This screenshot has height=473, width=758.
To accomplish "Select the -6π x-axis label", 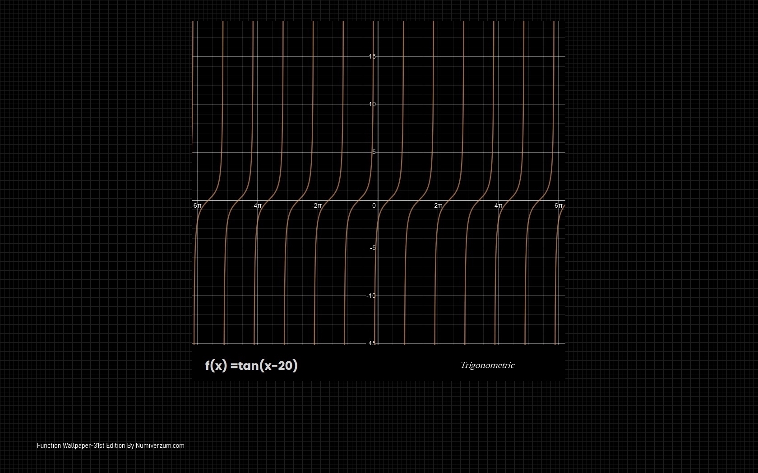I will point(196,206).
